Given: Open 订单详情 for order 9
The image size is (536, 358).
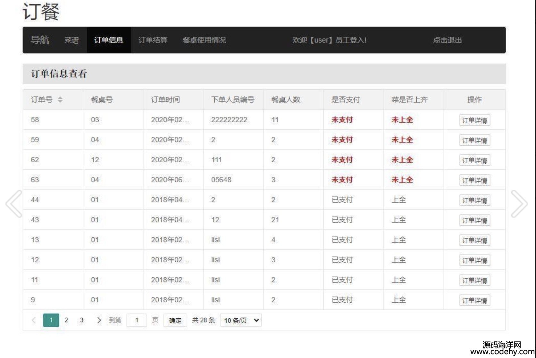Looking at the screenshot, I should pos(474,300).
